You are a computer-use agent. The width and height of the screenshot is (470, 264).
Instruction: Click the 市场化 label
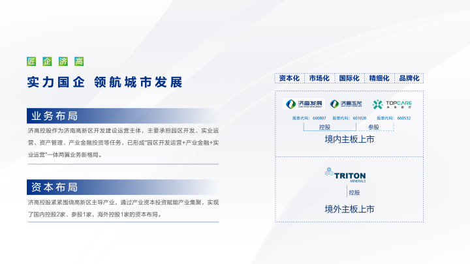(319, 78)
